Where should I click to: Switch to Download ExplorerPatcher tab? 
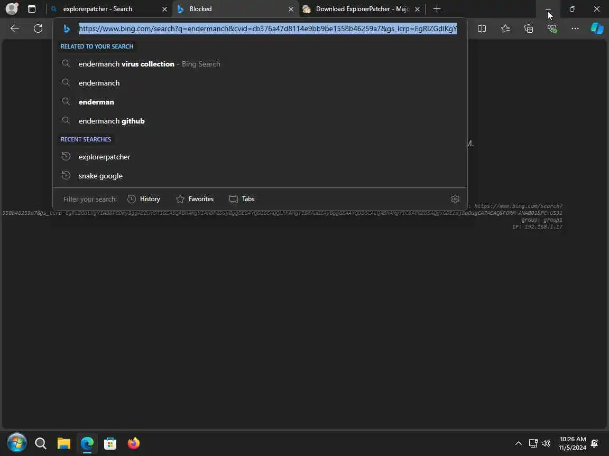click(361, 9)
